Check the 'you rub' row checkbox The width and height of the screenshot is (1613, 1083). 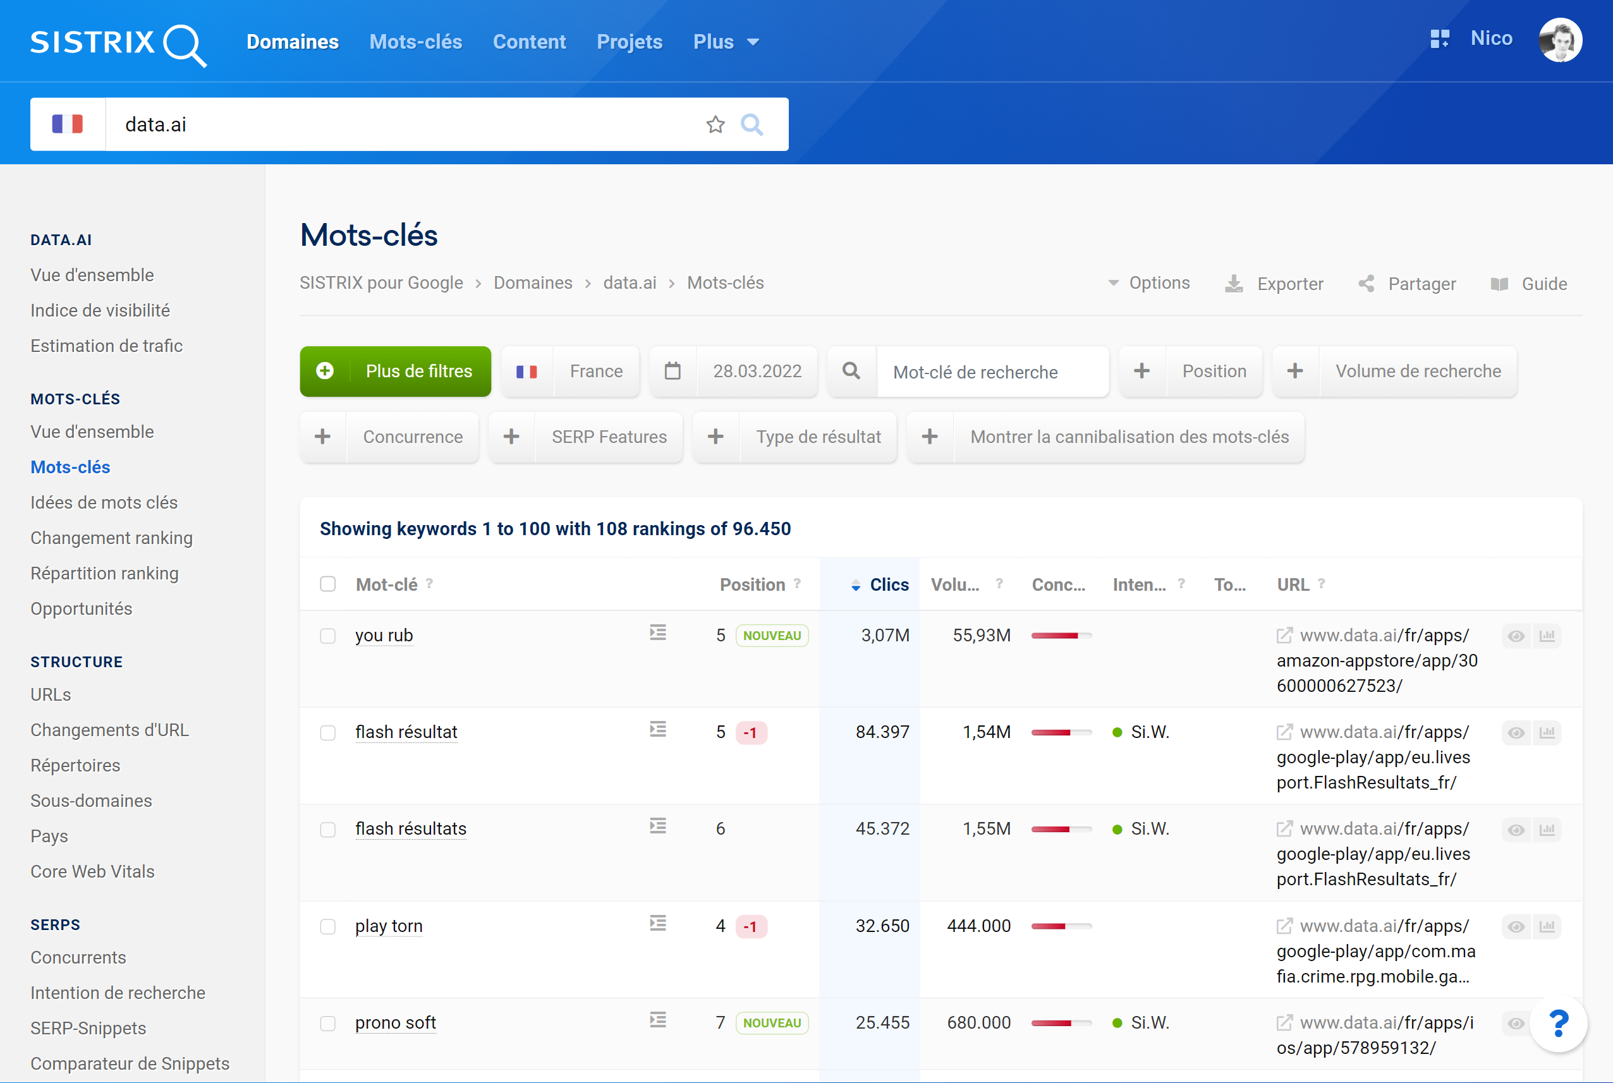pos(328,636)
